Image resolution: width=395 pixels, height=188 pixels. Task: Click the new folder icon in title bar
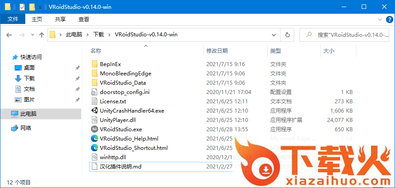[x=32, y=7]
